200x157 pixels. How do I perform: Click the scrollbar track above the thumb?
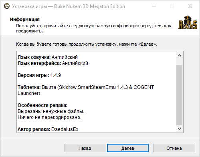179,62
